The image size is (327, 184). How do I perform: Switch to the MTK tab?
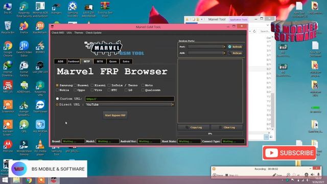click(100, 61)
